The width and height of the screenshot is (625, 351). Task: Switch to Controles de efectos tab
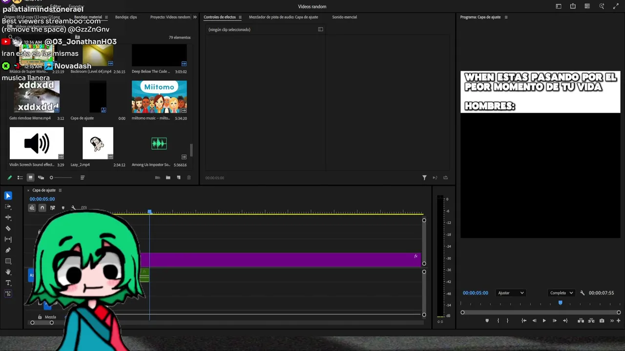220,17
